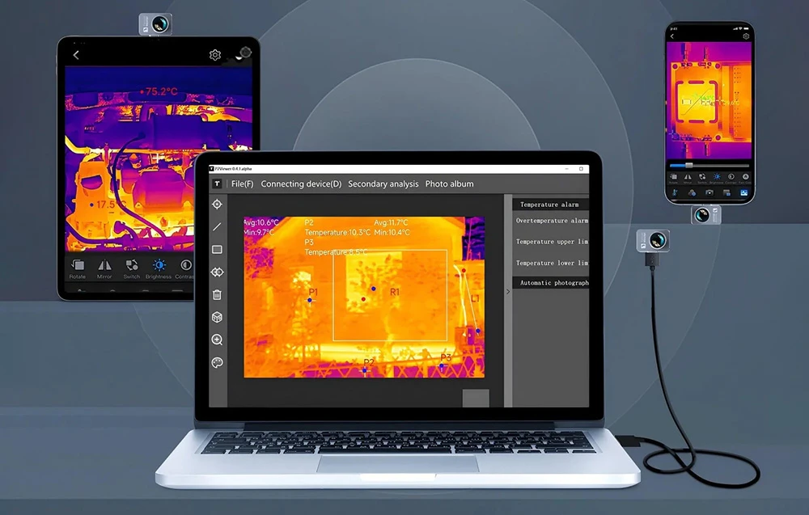Tap Brightness on the phone toolbar
The width and height of the screenshot is (809, 515).
click(x=717, y=179)
